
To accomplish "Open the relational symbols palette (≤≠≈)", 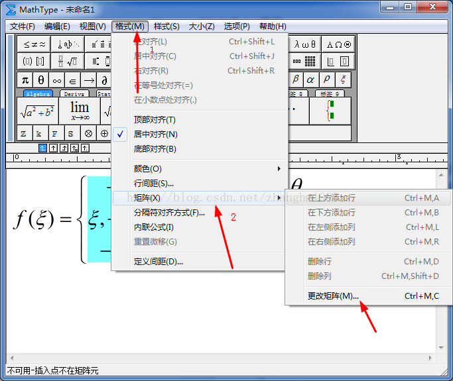I will (x=34, y=44).
